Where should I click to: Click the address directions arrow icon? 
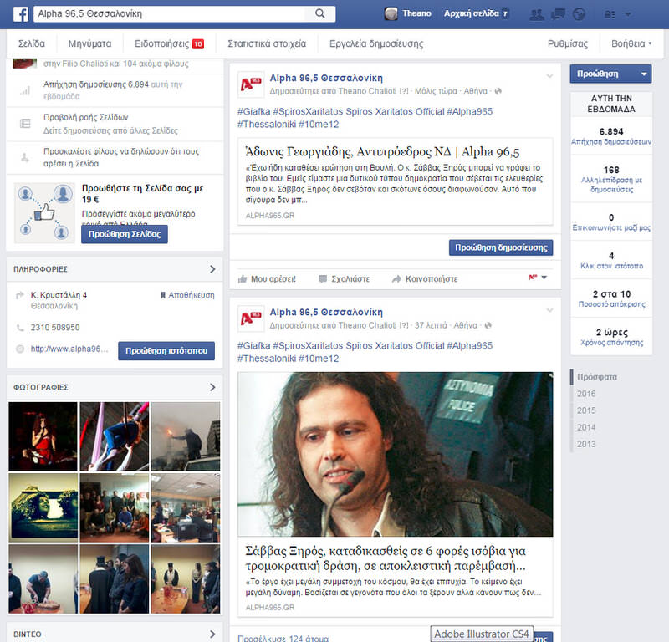click(x=19, y=295)
